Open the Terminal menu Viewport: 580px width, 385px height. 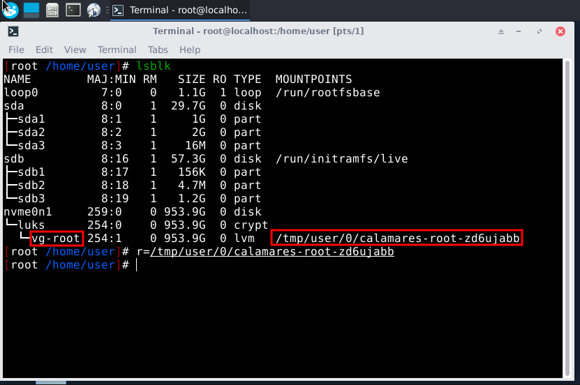tap(117, 50)
